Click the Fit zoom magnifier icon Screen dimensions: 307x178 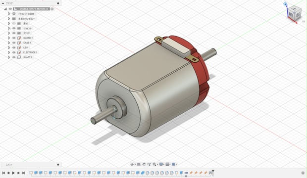point(154,164)
